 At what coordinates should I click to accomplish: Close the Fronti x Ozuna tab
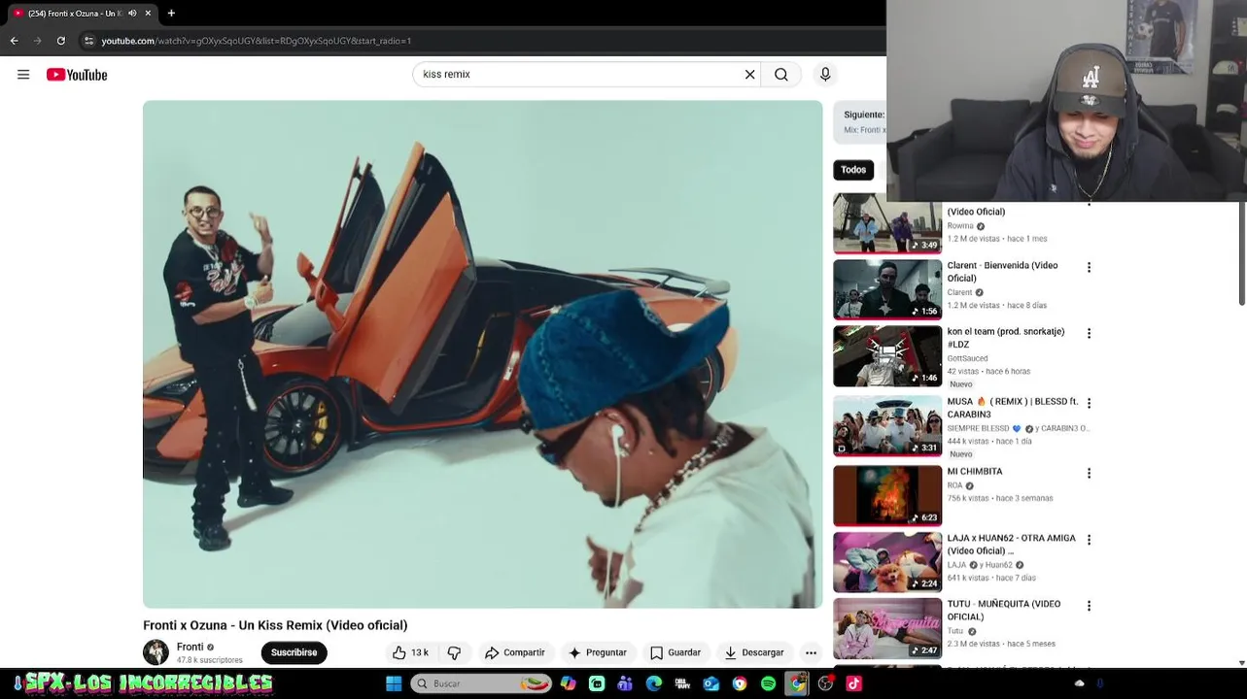(x=149, y=13)
